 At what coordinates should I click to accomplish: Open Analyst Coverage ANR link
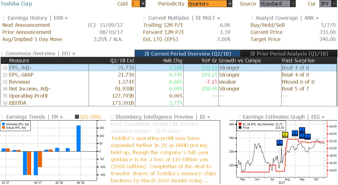click(285, 18)
